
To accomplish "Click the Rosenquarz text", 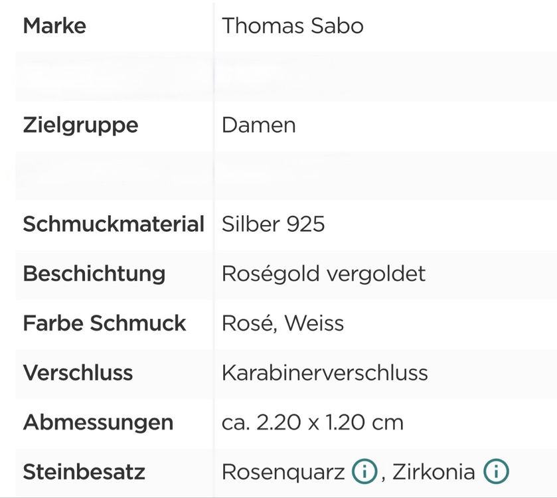I will click(x=283, y=473).
